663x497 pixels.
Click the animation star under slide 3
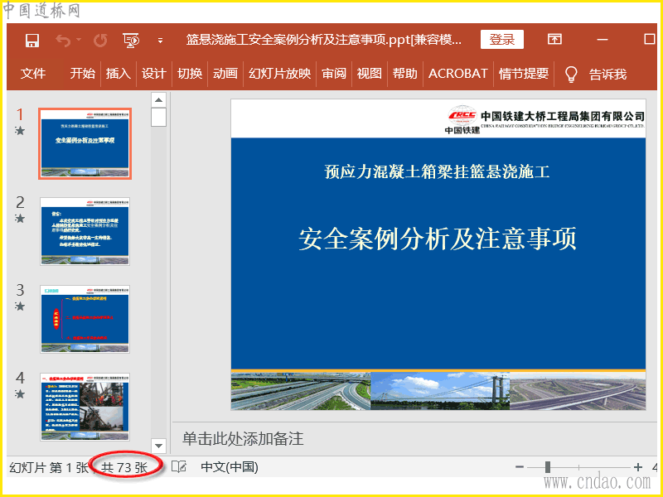point(19,306)
